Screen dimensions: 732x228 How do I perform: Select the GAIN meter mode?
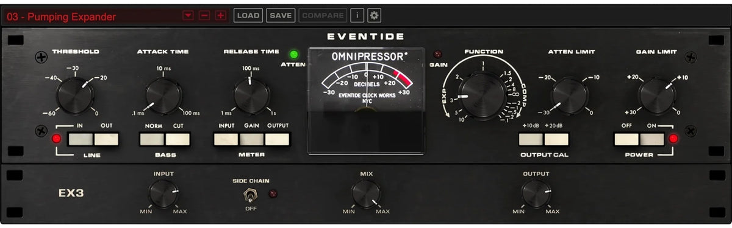click(251, 139)
